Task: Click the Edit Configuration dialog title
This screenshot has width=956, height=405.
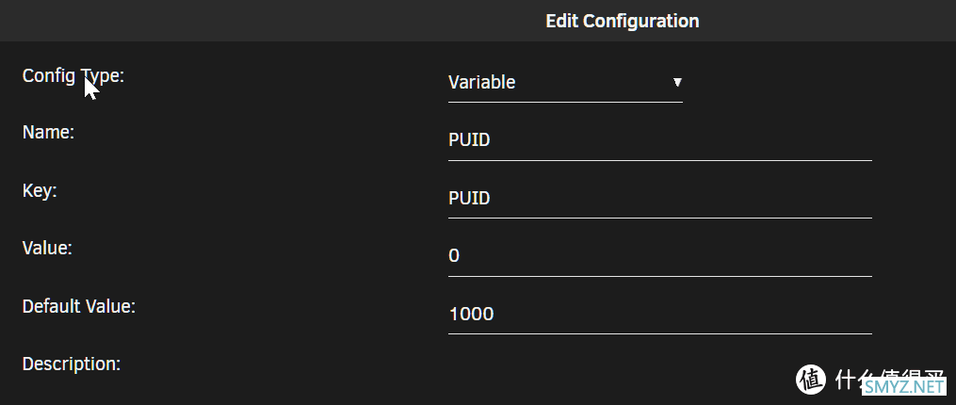Action: pos(623,22)
